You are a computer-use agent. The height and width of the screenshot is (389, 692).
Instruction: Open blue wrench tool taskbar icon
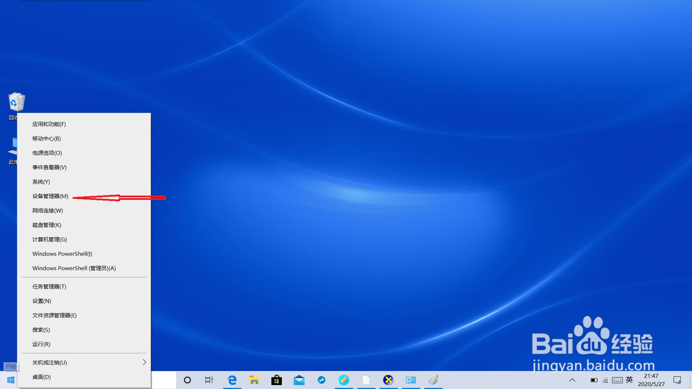pos(321,380)
